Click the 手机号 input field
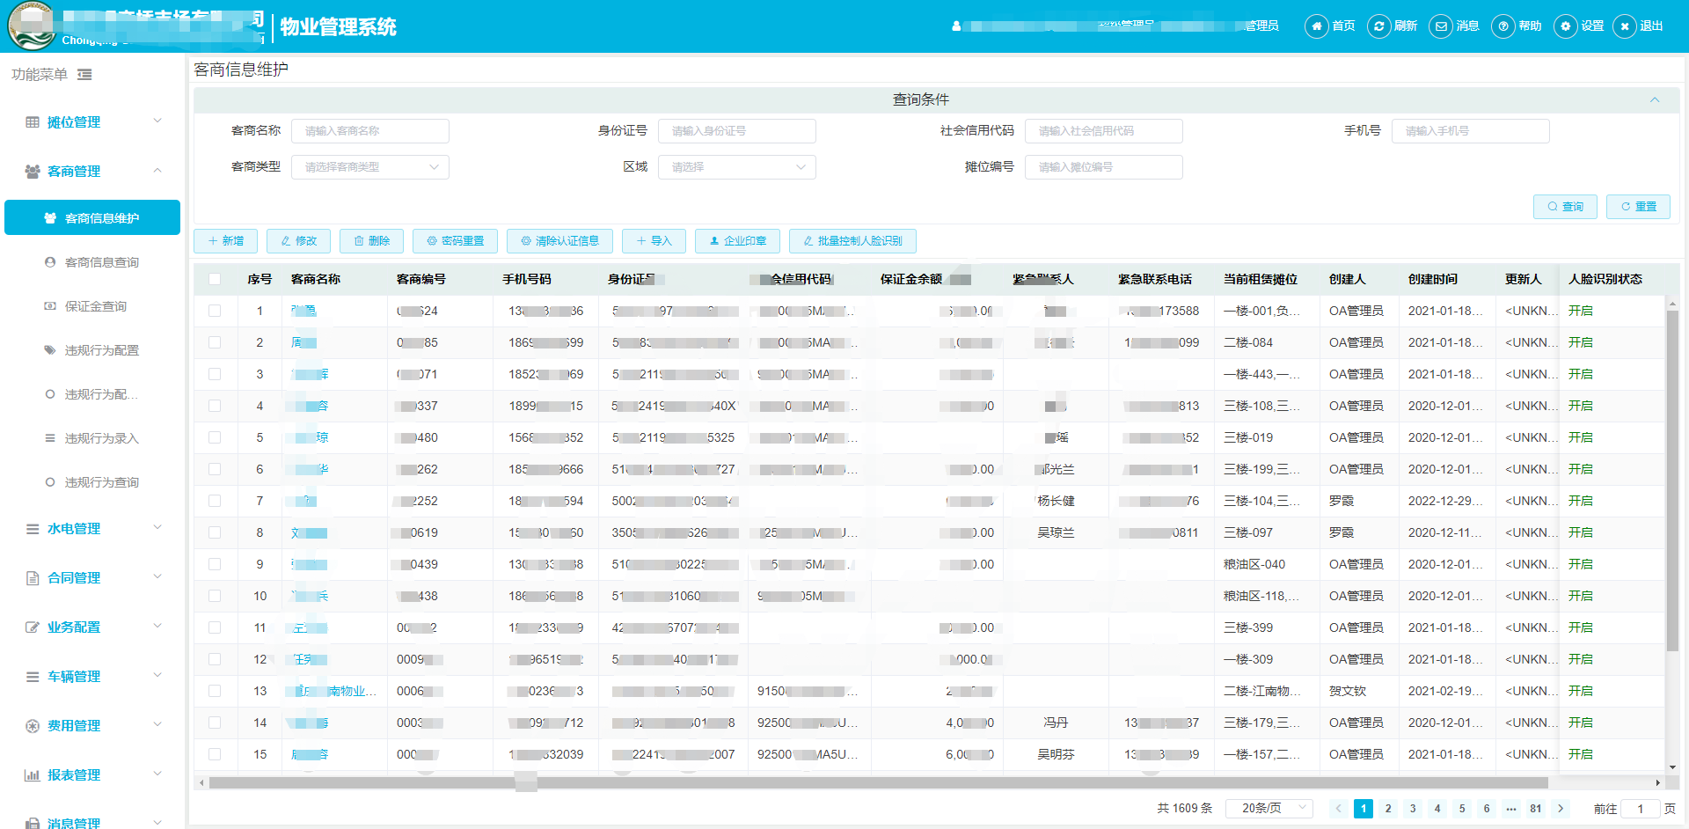Viewport: 1689px width, 829px height. (x=1471, y=131)
